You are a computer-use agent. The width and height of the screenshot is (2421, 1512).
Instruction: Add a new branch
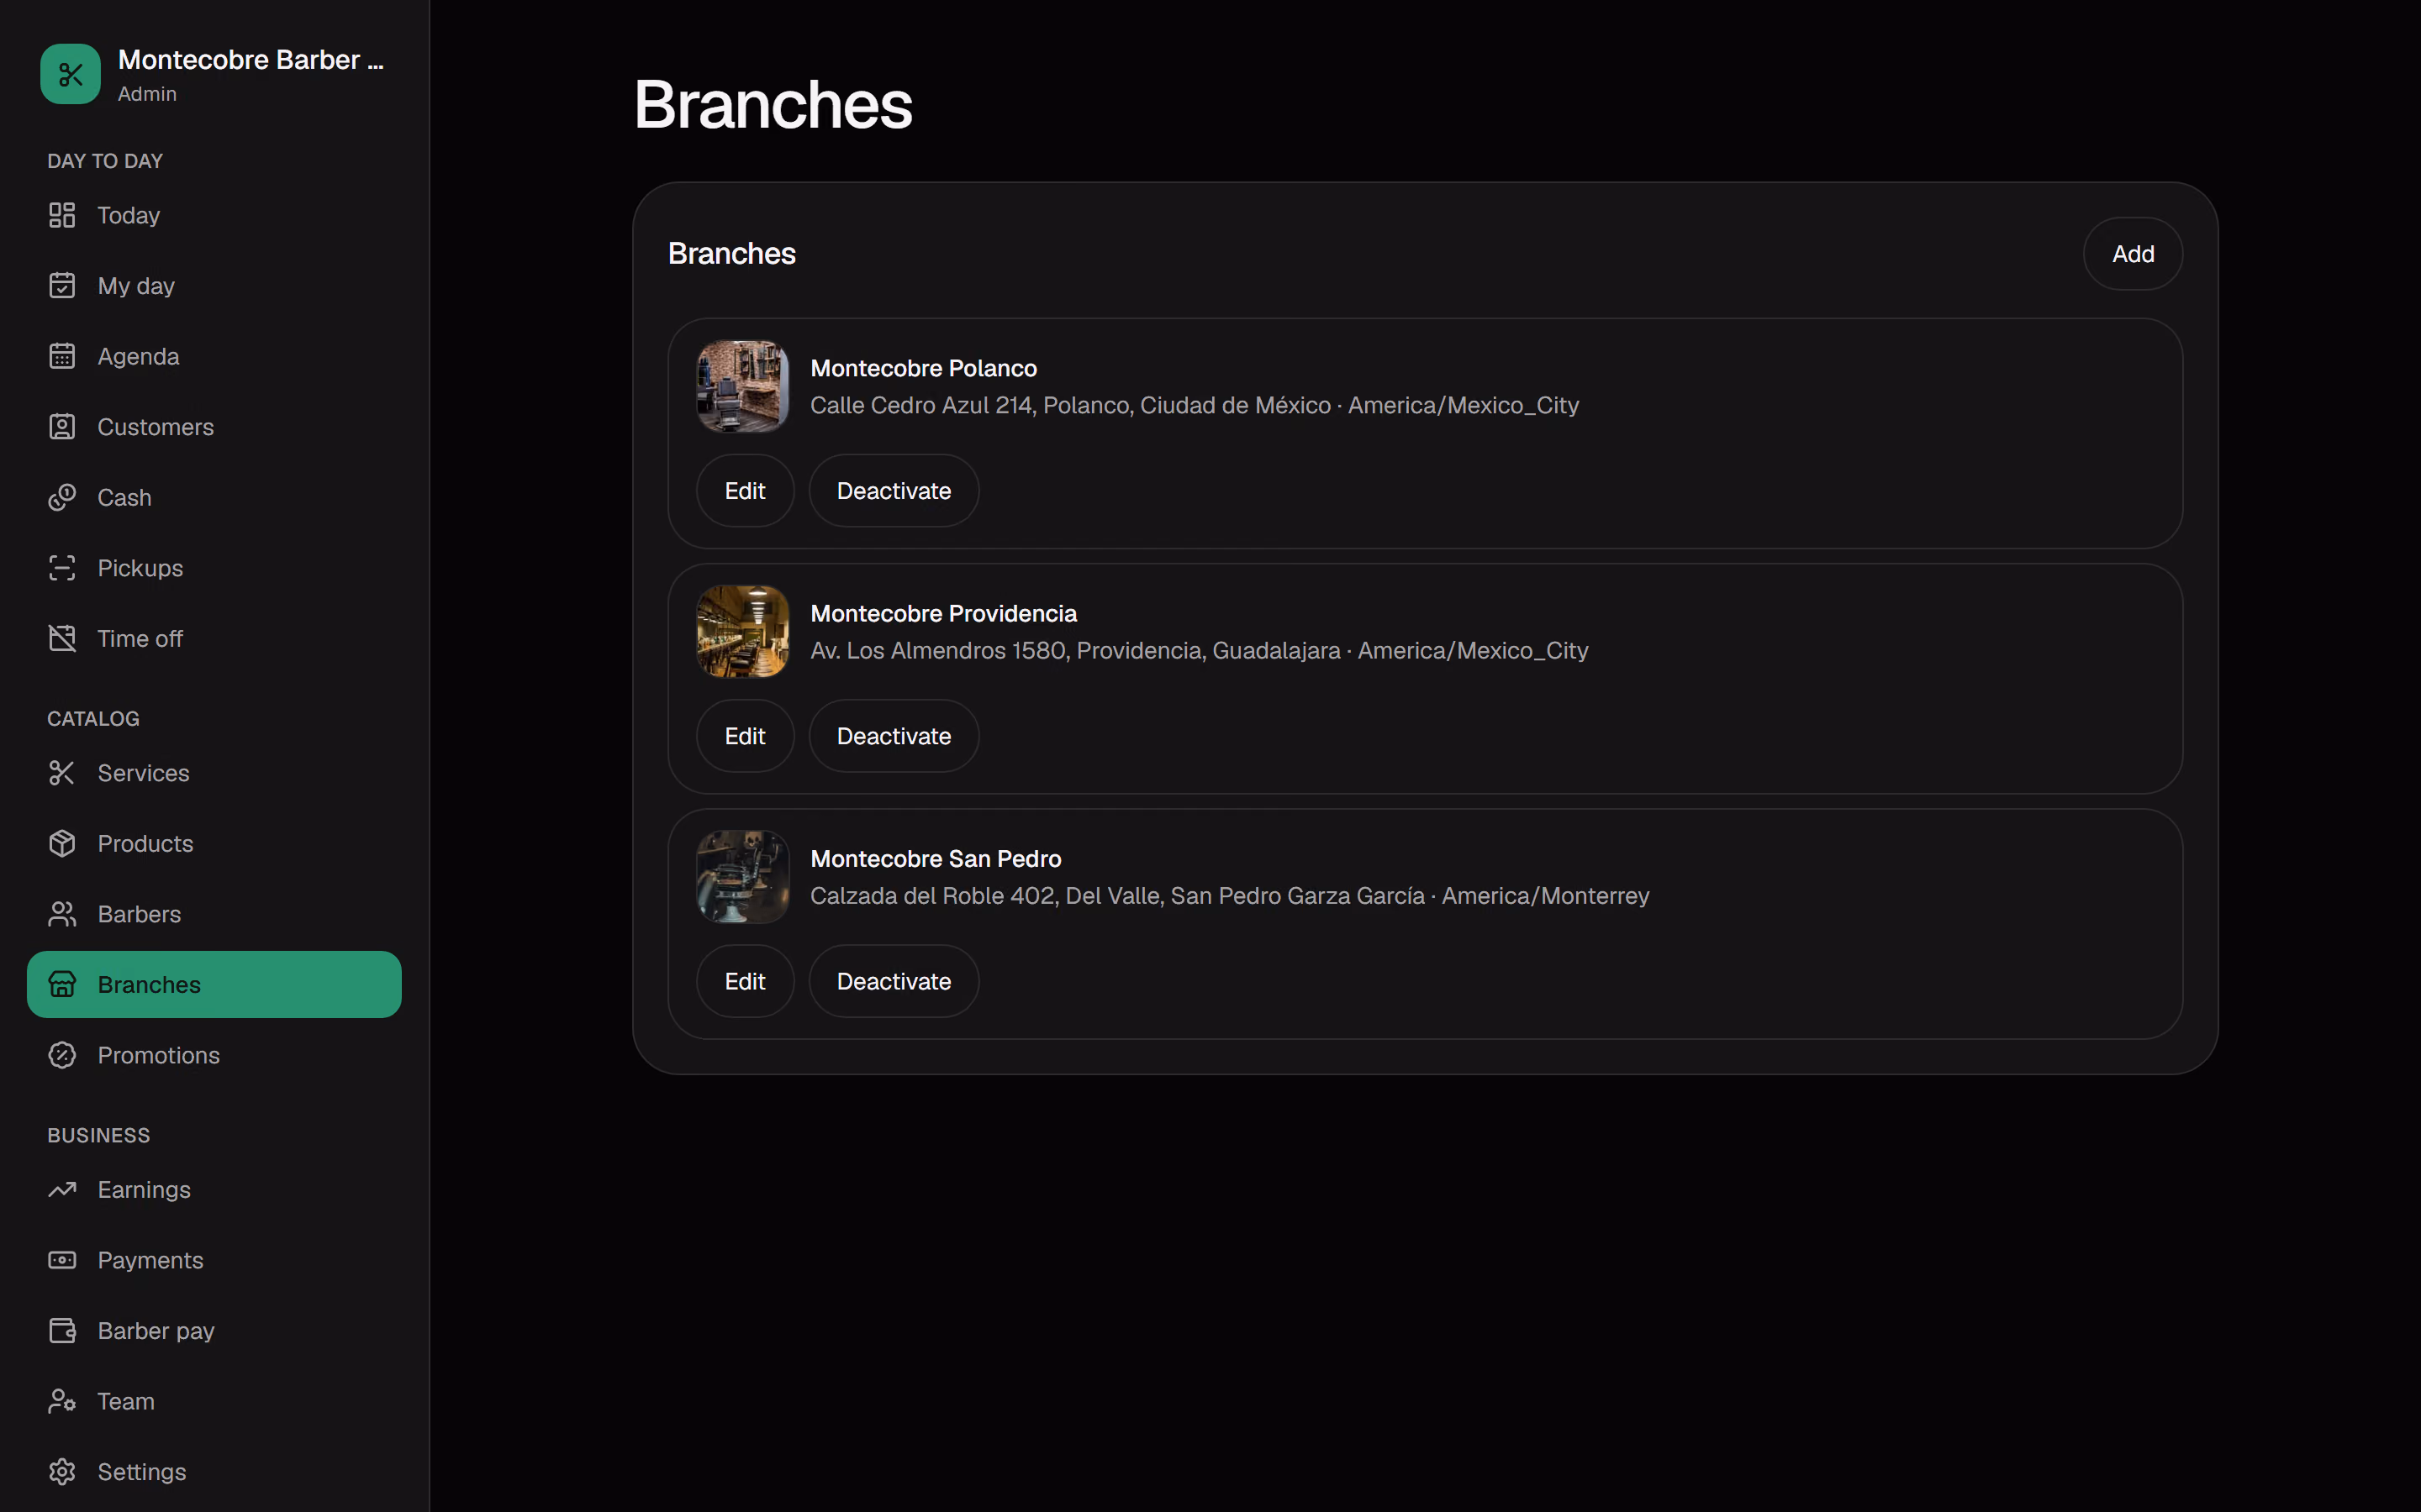point(2133,254)
